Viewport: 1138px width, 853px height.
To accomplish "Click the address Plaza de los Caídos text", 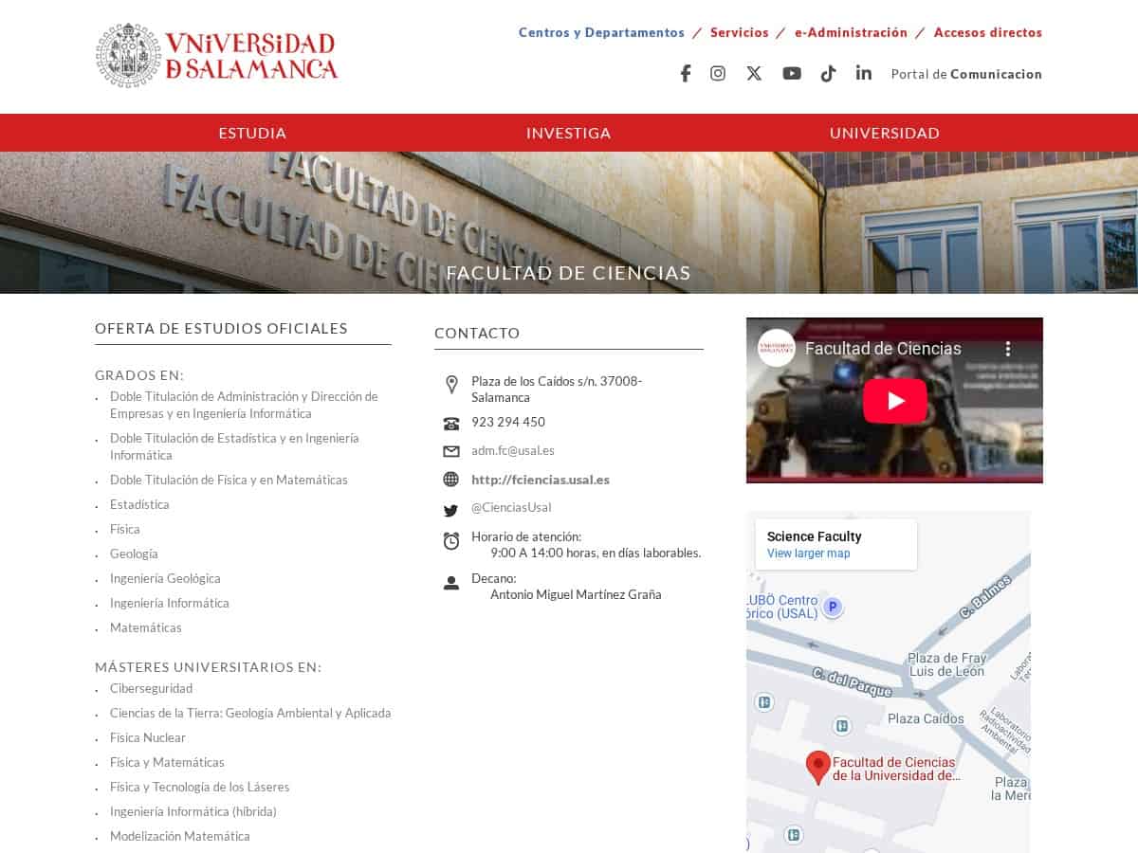I will [557, 390].
